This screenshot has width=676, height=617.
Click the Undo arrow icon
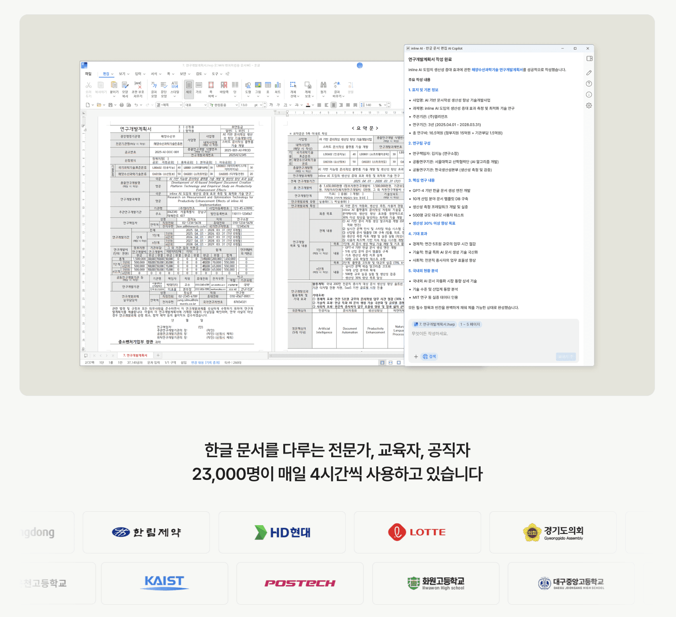[x=136, y=105]
